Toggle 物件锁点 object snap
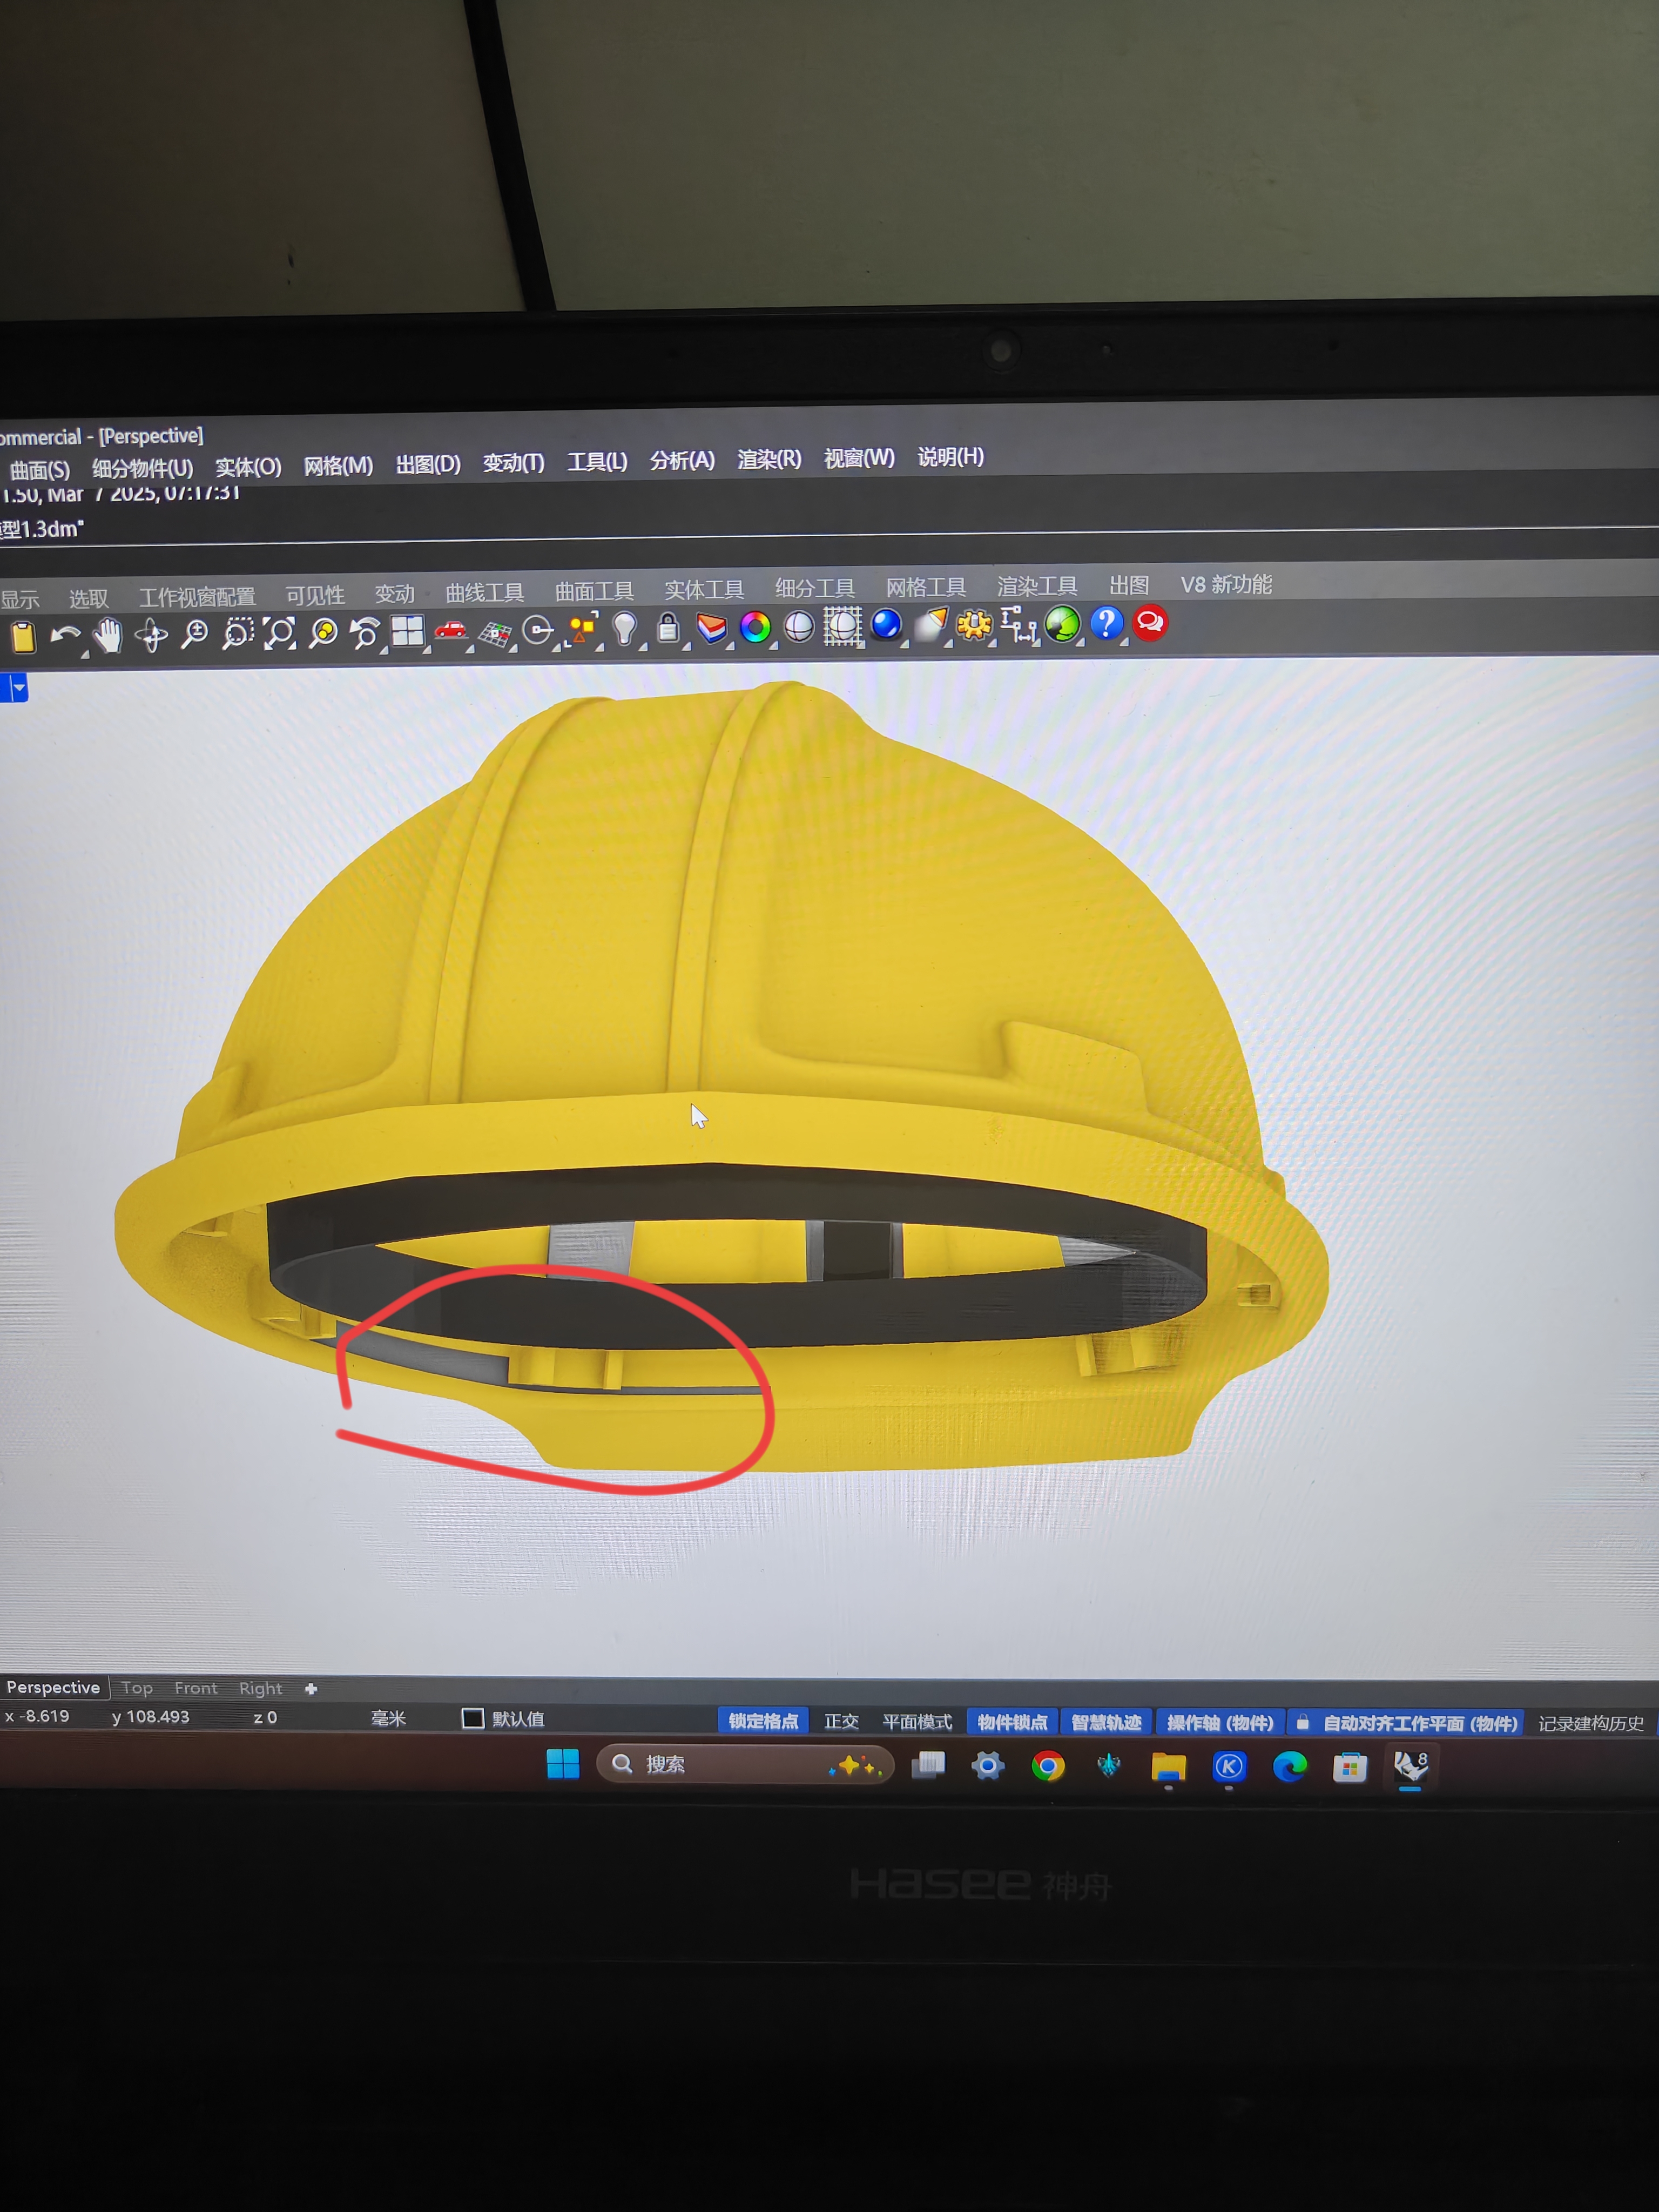Screen dimensions: 1659x2212 1012,1722
